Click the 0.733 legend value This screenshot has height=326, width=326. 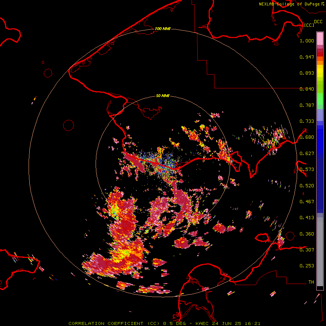(307, 121)
